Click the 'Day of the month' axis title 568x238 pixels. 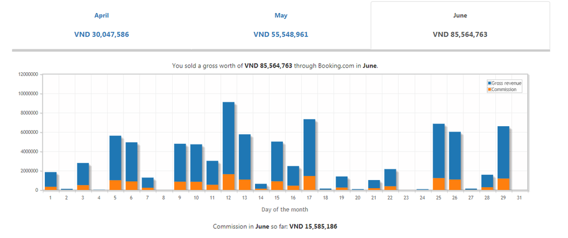[285, 210]
